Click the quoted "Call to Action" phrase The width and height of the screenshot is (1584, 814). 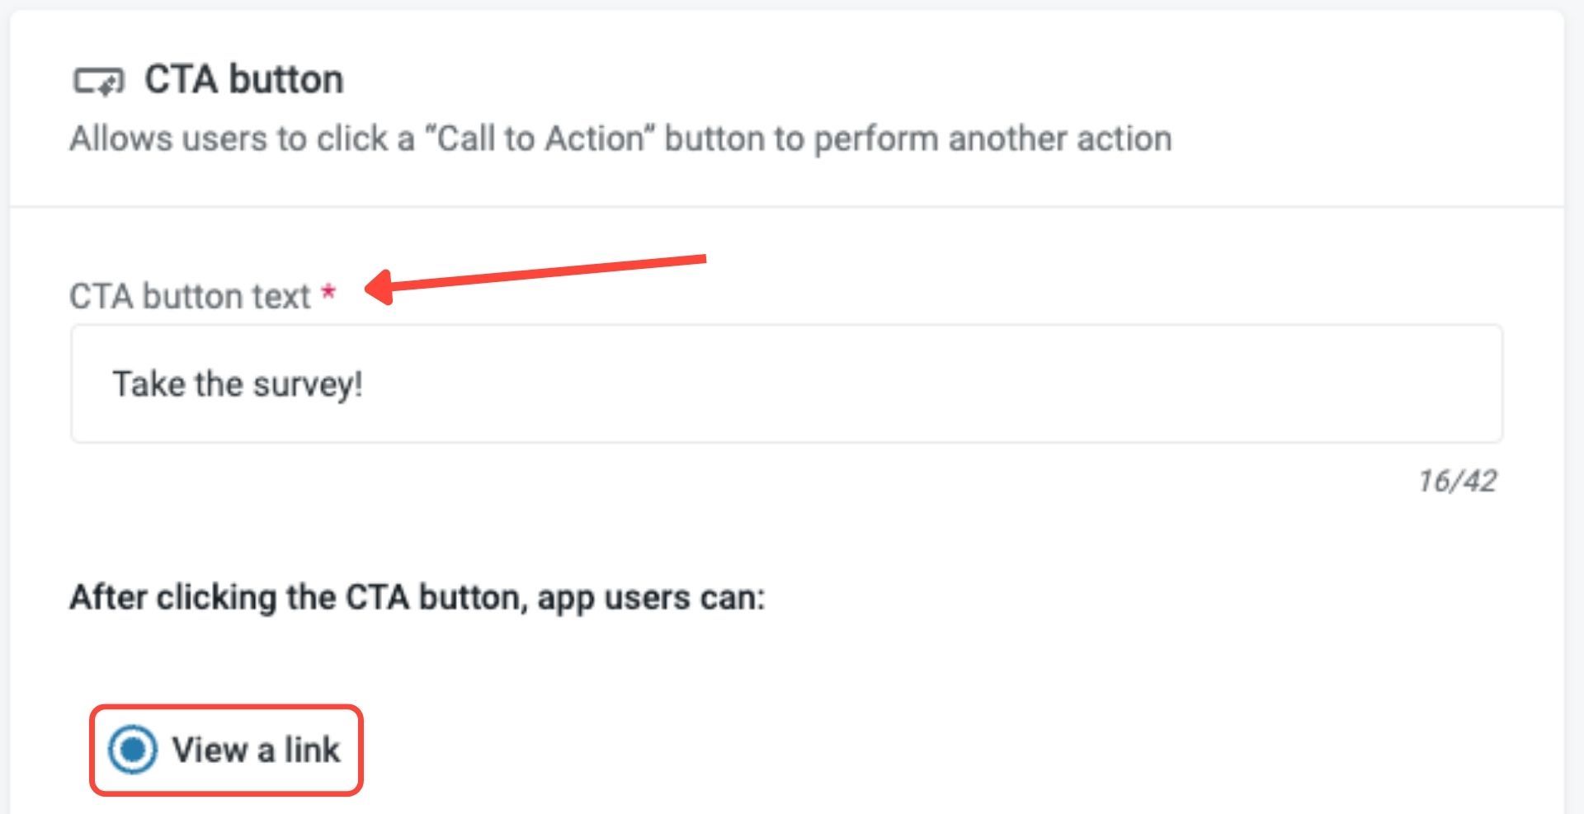point(539,139)
